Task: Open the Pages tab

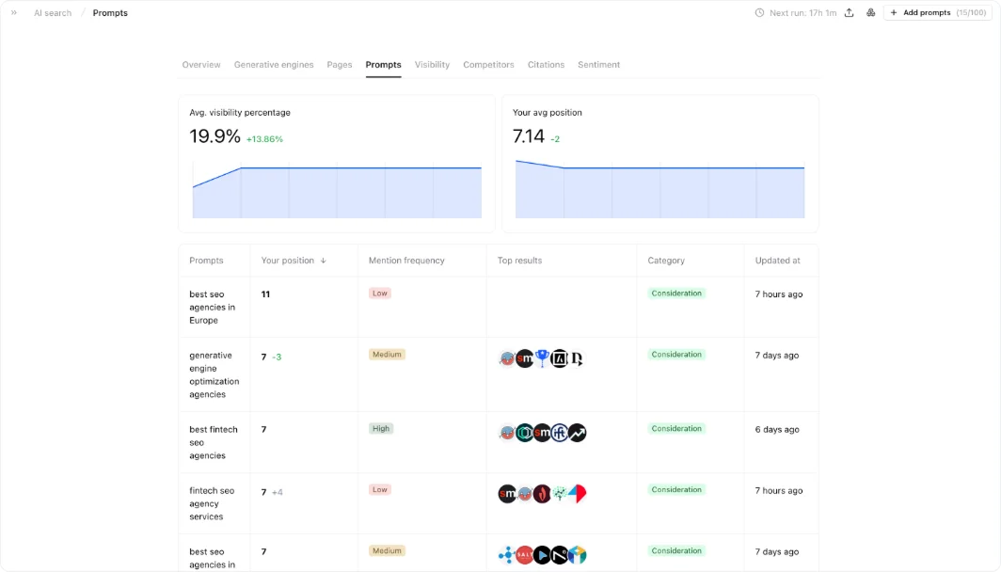Action: [340, 65]
